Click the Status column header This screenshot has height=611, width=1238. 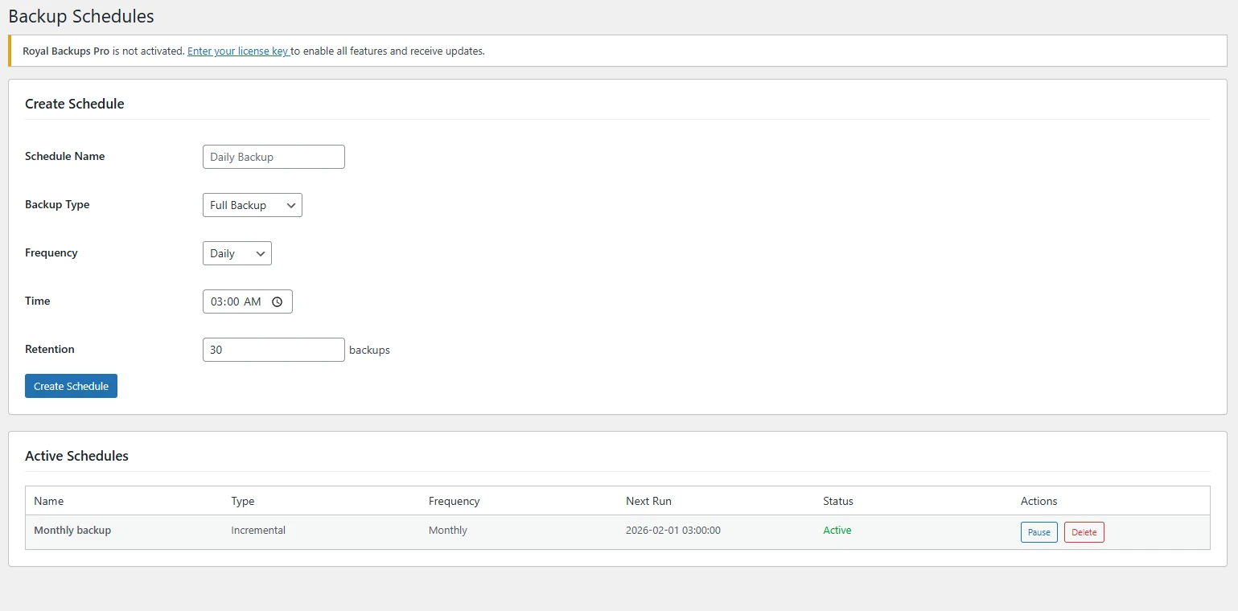tap(837, 501)
